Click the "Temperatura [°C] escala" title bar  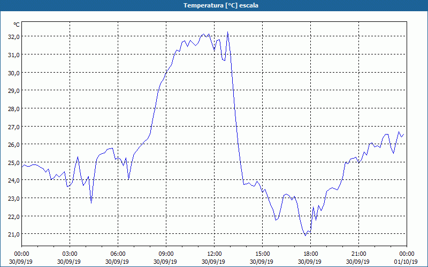coord(214,5)
